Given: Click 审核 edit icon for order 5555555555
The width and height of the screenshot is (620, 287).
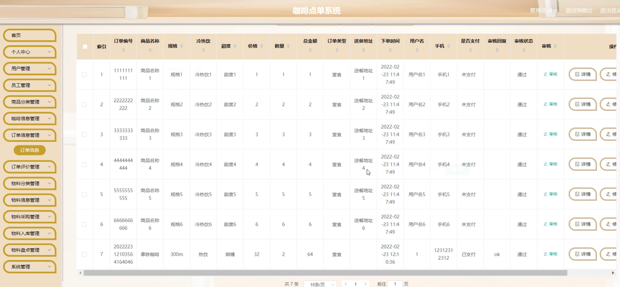Looking at the screenshot, I should pyautogui.click(x=545, y=194).
